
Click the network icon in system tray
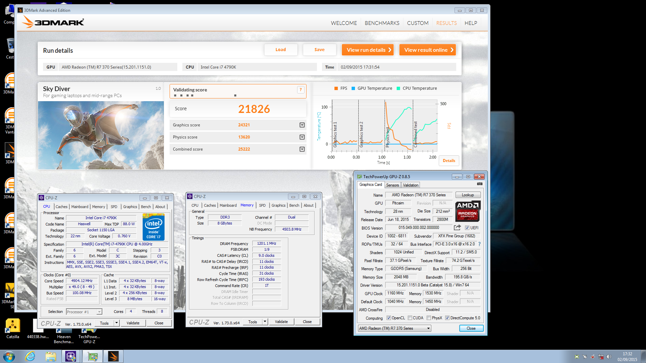click(601, 357)
